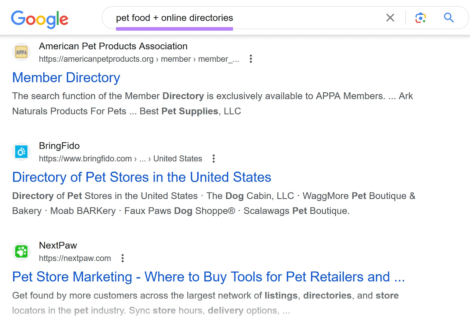The width and height of the screenshot is (470, 333).
Task: Click the search magnifying glass icon
Action: pyautogui.click(x=449, y=18)
